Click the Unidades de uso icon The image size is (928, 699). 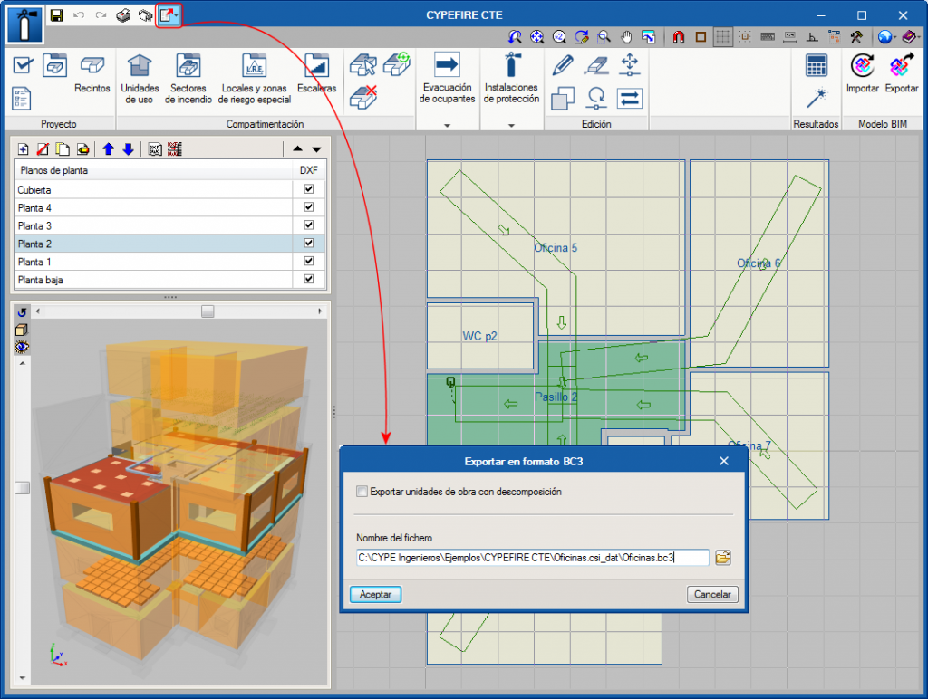[139, 67]
